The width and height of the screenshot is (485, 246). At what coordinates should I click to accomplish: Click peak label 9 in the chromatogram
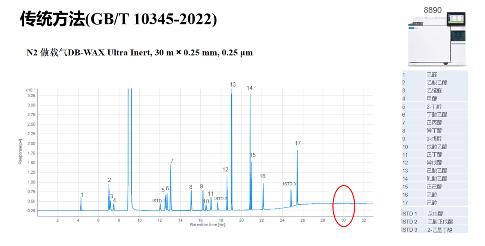(201, 186)
